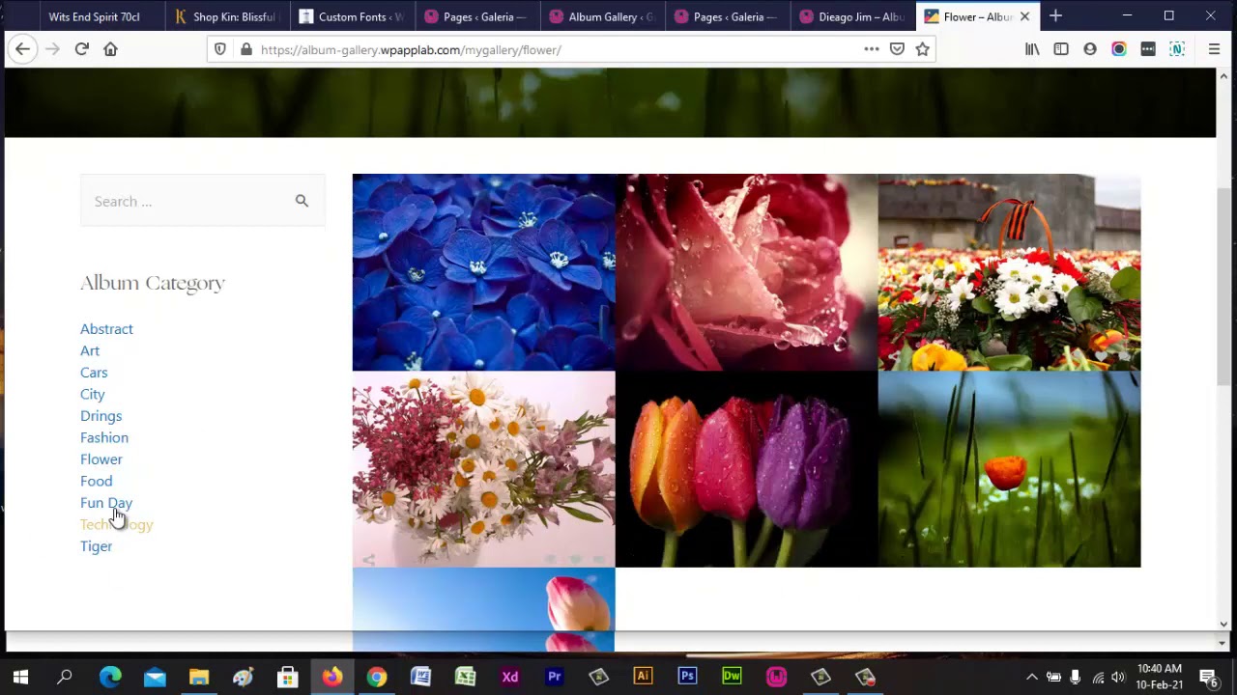Open the Flower album category
1237x695 pixels.
[x=101, y=459]
